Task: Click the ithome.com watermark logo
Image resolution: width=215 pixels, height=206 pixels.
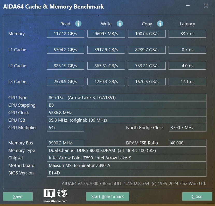Action: 55,196
